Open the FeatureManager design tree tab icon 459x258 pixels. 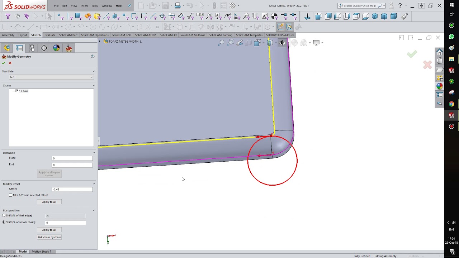[7, 48]
